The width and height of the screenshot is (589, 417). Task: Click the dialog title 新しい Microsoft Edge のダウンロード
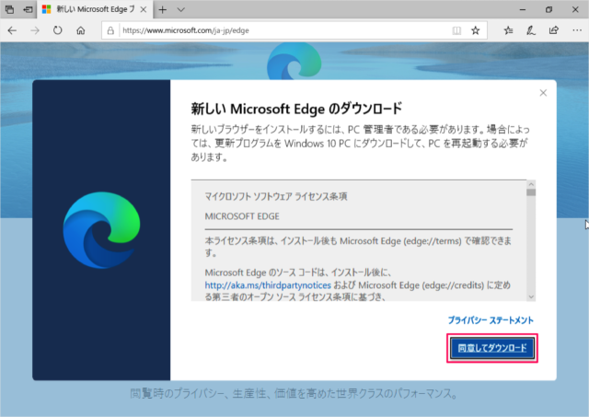point(296,109)
